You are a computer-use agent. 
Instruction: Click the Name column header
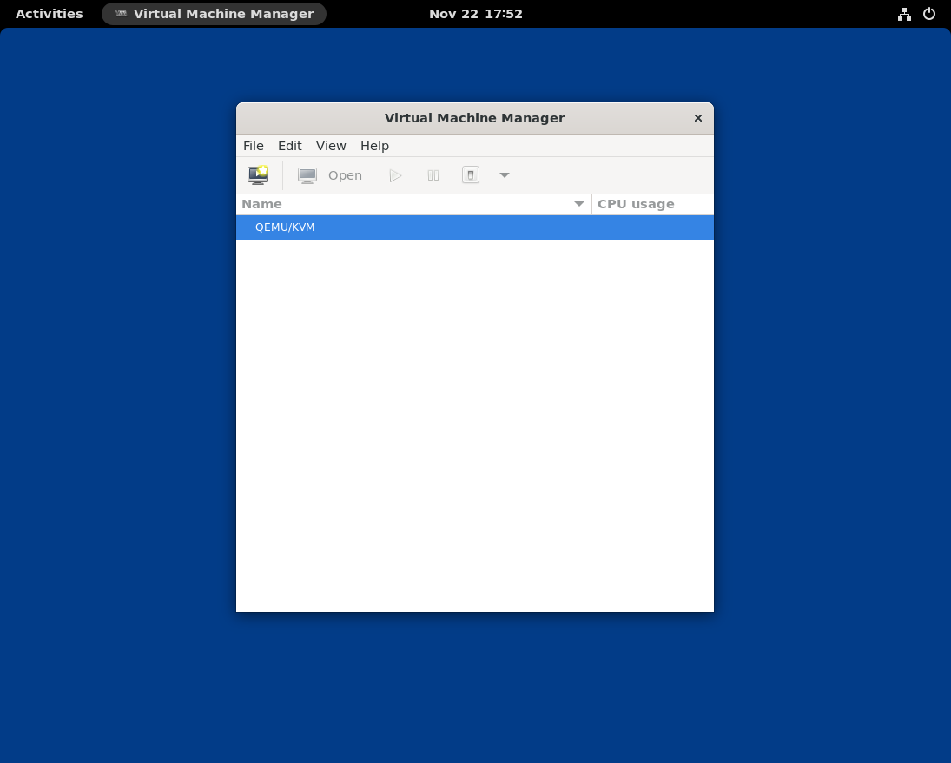pyautogui.click(x=262, y=204)
